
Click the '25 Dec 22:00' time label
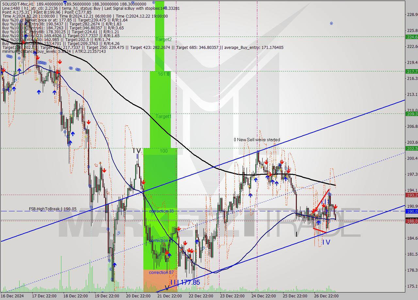295,296
